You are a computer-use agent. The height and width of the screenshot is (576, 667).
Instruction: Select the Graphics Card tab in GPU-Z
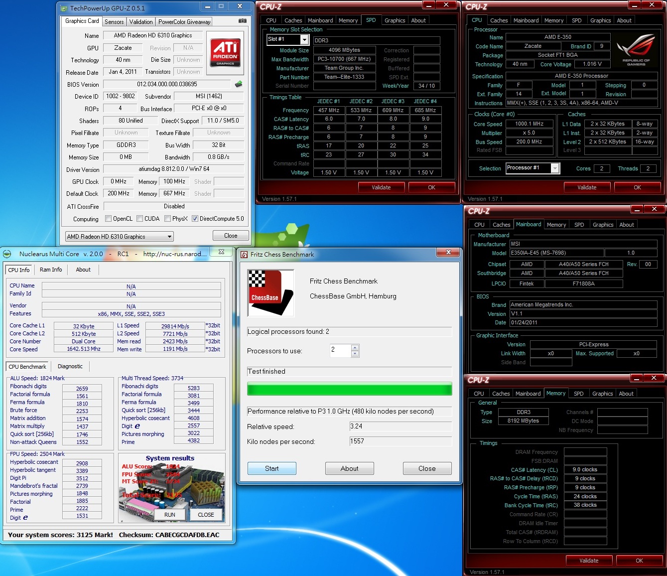tap(82, 21)
